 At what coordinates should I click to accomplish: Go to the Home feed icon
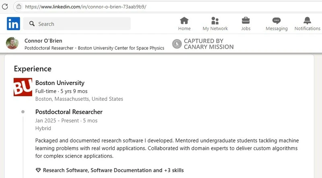click(184, 21)
